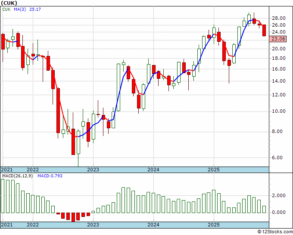Click the 12.00 price axis label
Viewport: 293px width, 235px height.
coord(278,95)
